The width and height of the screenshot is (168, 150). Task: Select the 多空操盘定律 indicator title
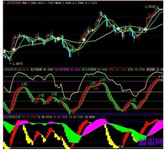12,117
